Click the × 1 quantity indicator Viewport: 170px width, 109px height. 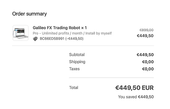tap(84, 28)
